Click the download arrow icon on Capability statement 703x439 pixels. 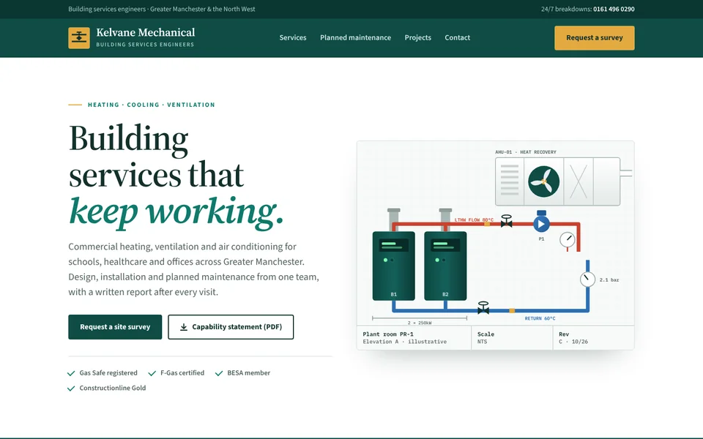point(184,327)
